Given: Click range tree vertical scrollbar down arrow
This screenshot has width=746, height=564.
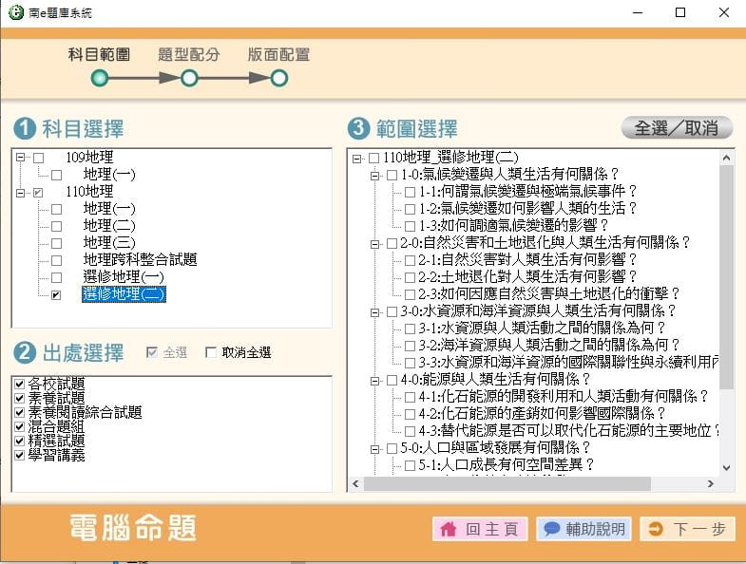Looking at the screenshot, I should (726, 468).
